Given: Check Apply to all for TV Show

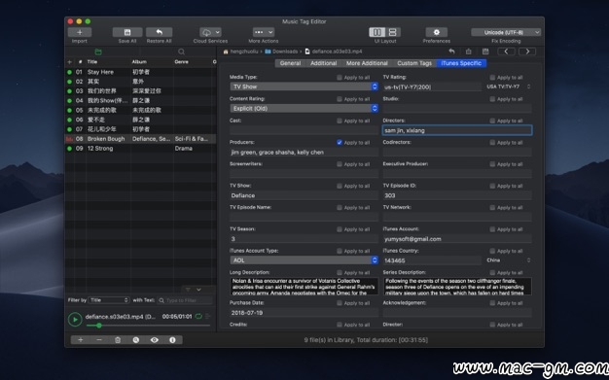Looking at the screenshot, I should [x=340, y=186].
